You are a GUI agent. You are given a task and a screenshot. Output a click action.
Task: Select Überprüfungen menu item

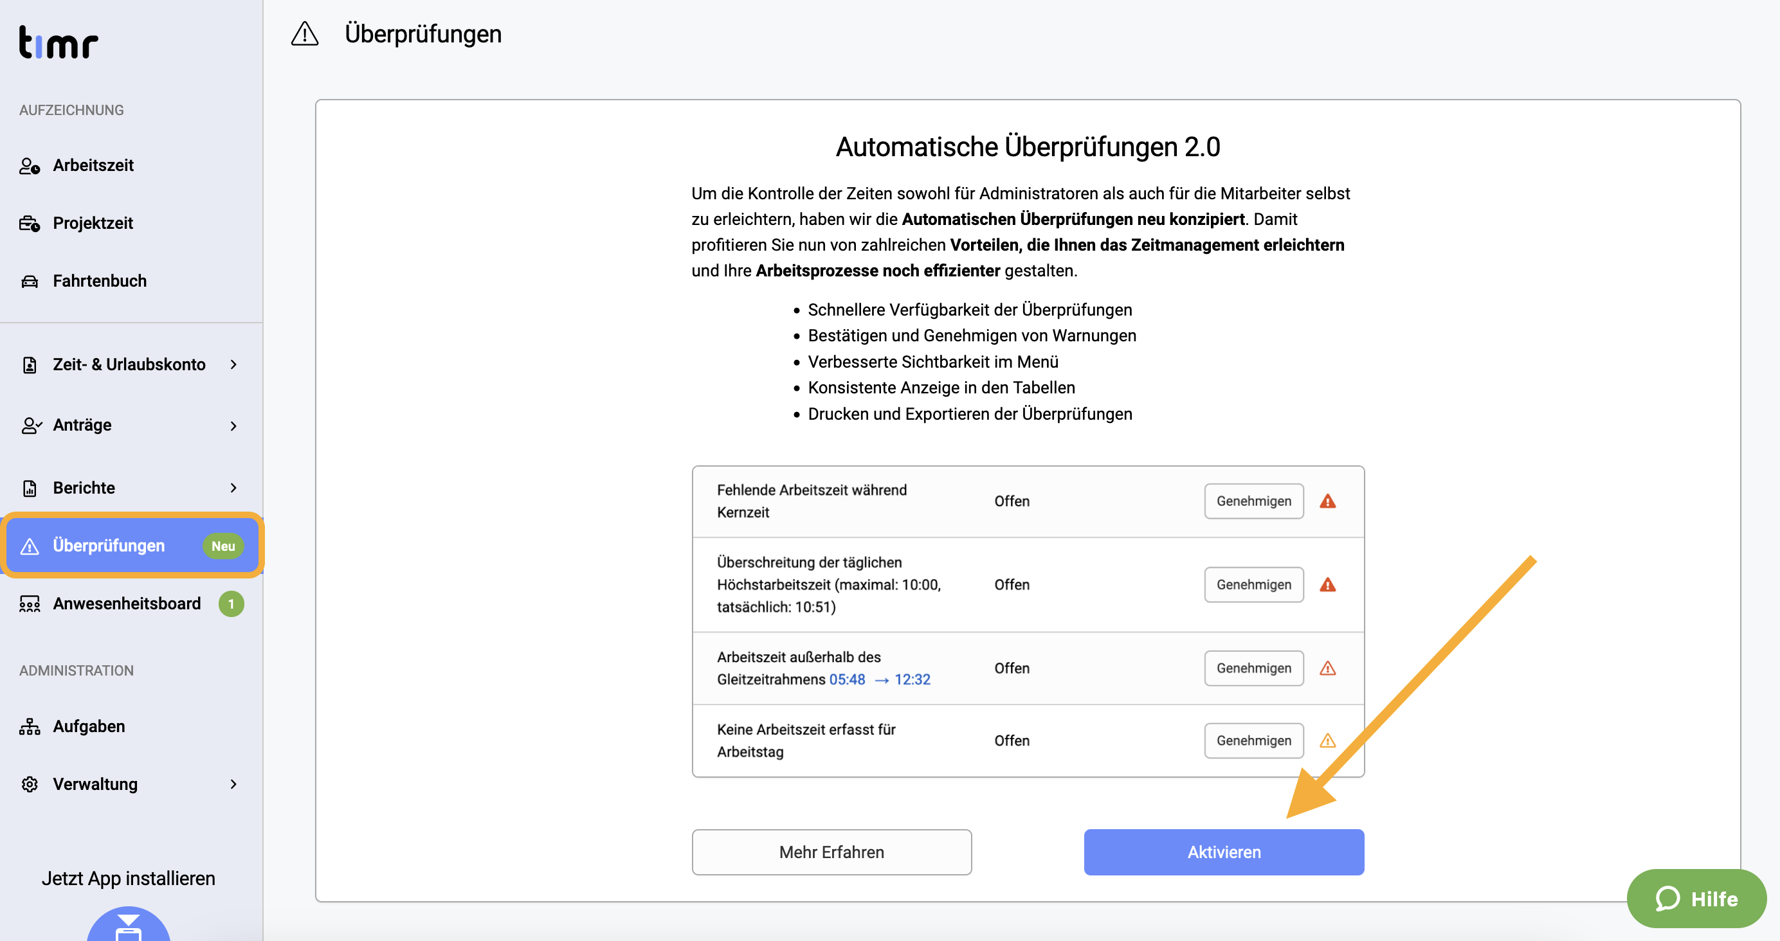point(131,546)
